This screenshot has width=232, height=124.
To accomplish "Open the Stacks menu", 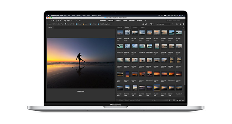I will click(x=78, y=16).
